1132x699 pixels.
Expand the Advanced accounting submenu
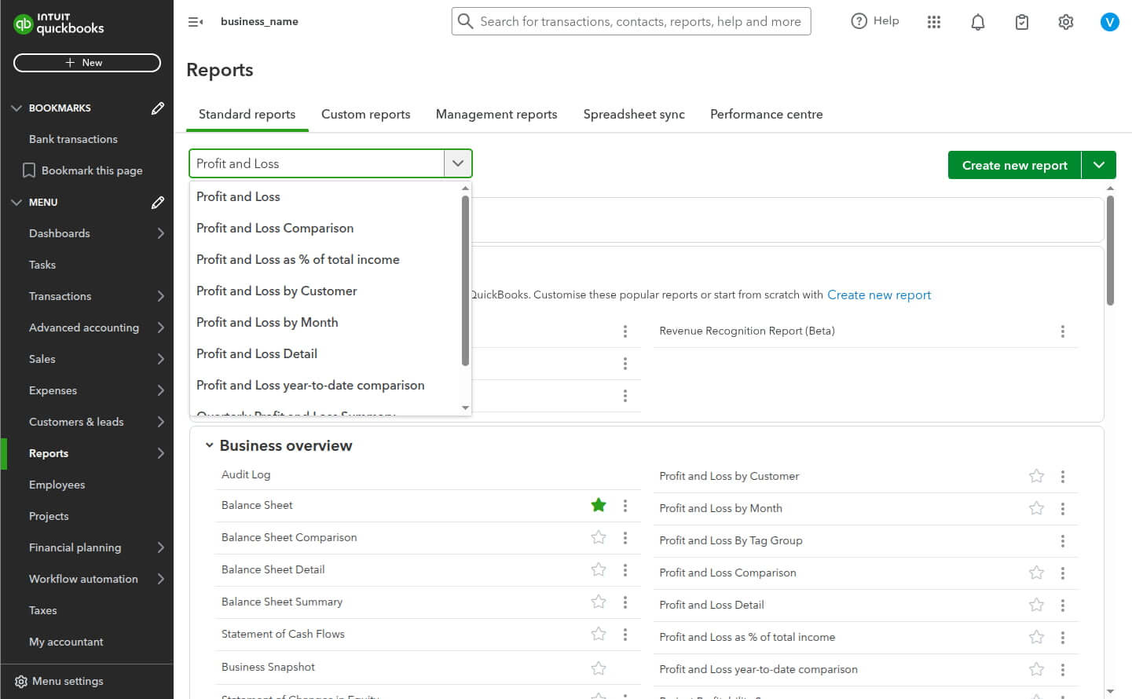[160, 328]
